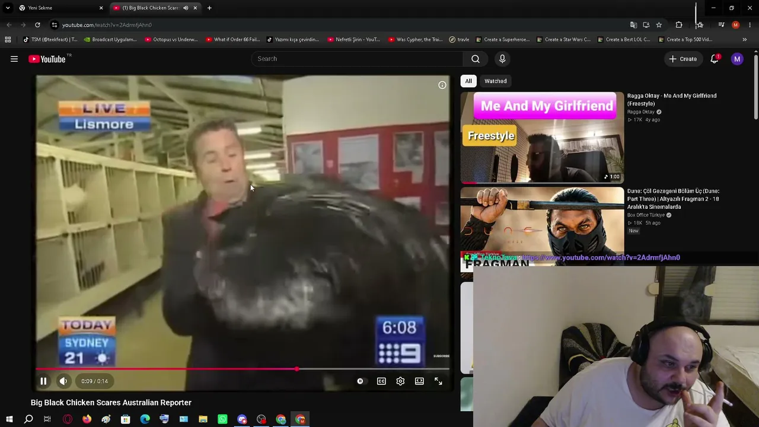Visit the Box Office Türkiye channel link
Screen dimensions: 759x427
646,215
